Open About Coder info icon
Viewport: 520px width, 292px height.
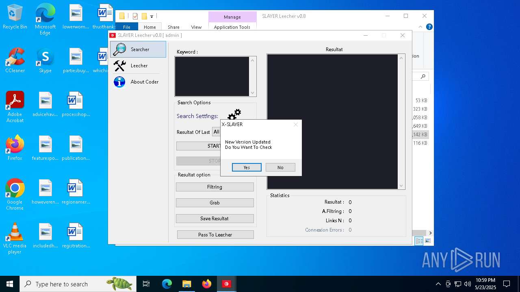pyautogui.click(x=119, y=82)
